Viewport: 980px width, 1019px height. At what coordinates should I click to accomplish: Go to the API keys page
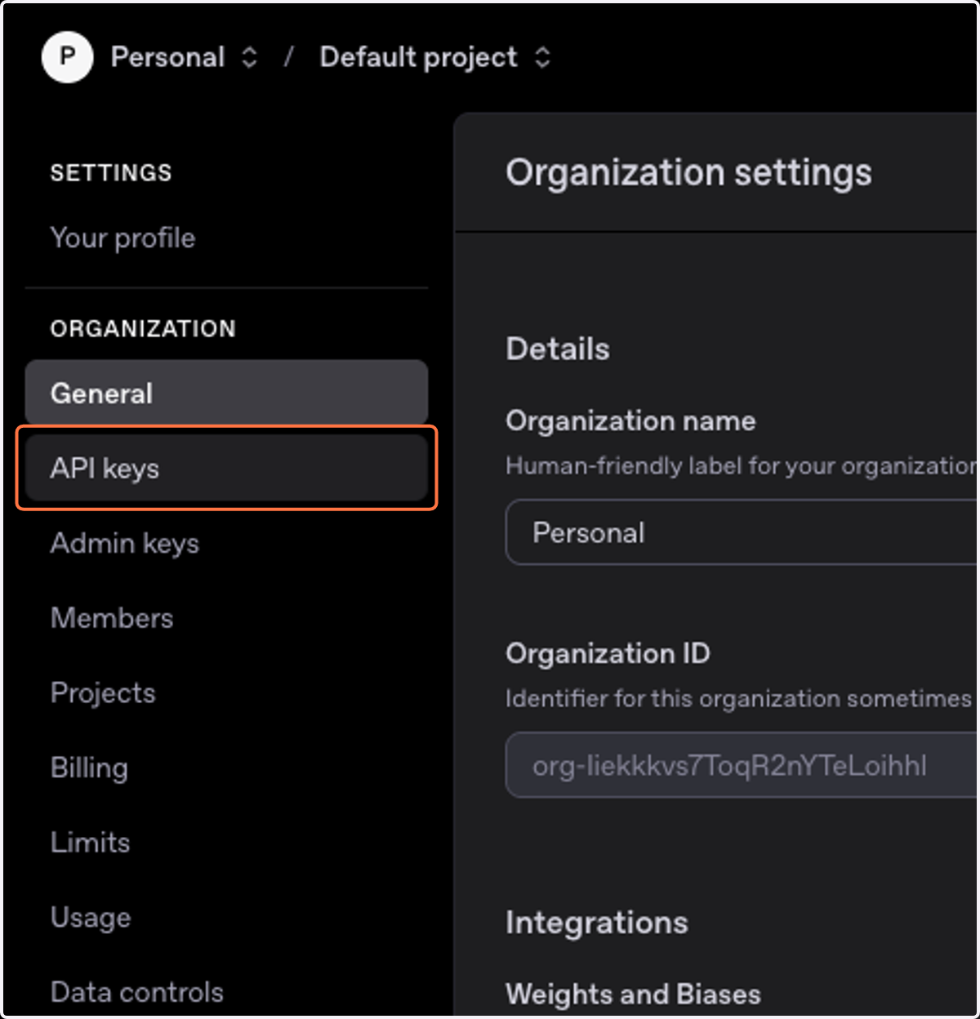pos(226,468)
